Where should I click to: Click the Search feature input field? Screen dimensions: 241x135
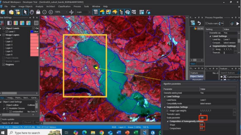(x=230, y=73)
